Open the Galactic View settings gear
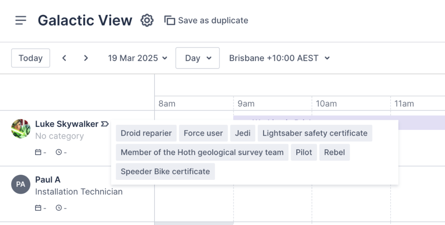 [x=147, y=20]
